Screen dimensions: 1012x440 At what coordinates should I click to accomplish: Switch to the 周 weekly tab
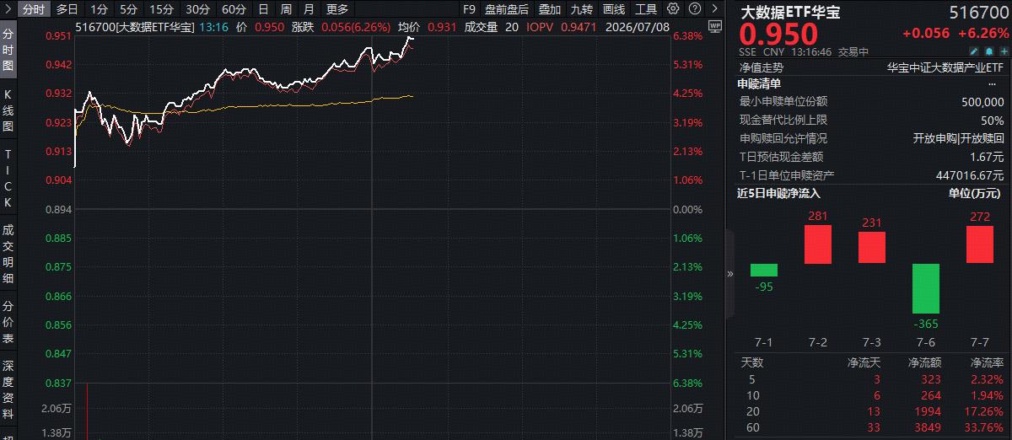point(286,9)
